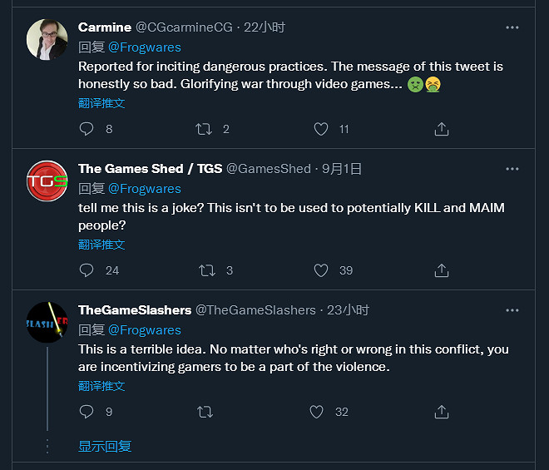Share The Games Shed tweet

442,270
